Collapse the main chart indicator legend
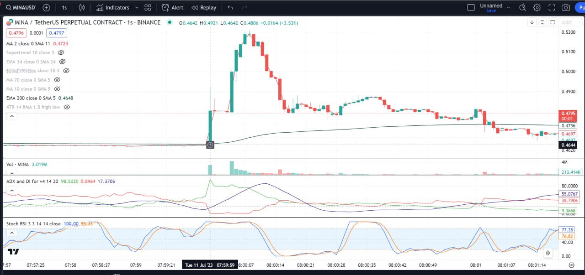 (11, 116)
